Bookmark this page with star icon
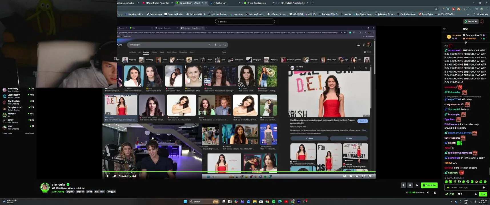 click(x=436, y=9)
